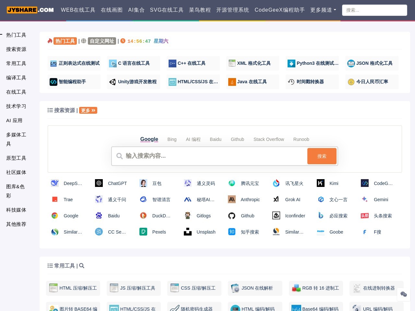Open C++ 在线工具 link
The height and width of the screenshot is (311, 415).
click(193, 63)
